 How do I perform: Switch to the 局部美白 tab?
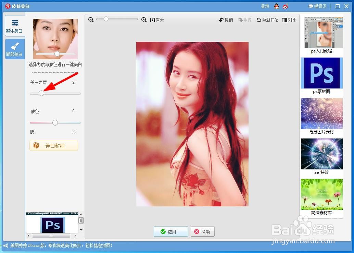[x=15, y=49]
